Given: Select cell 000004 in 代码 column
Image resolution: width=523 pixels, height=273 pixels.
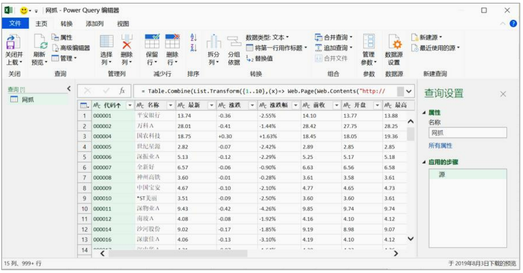Looking at the screenshot, I should point(113,136).
